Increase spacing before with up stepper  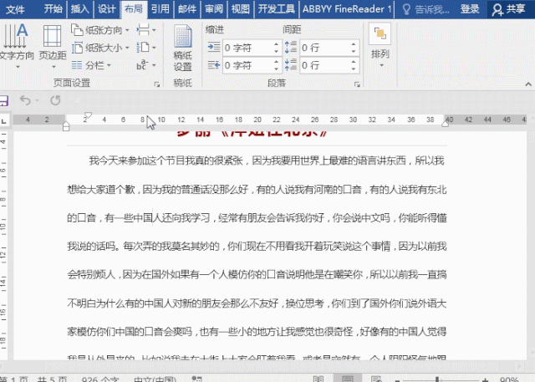(x=354, y=44)
